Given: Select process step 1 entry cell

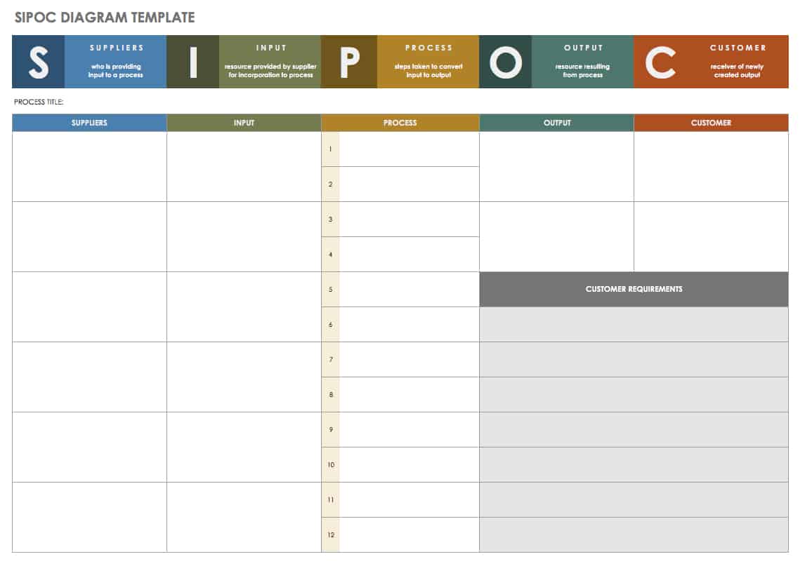Looking at the screenshot, I should 409,149.
